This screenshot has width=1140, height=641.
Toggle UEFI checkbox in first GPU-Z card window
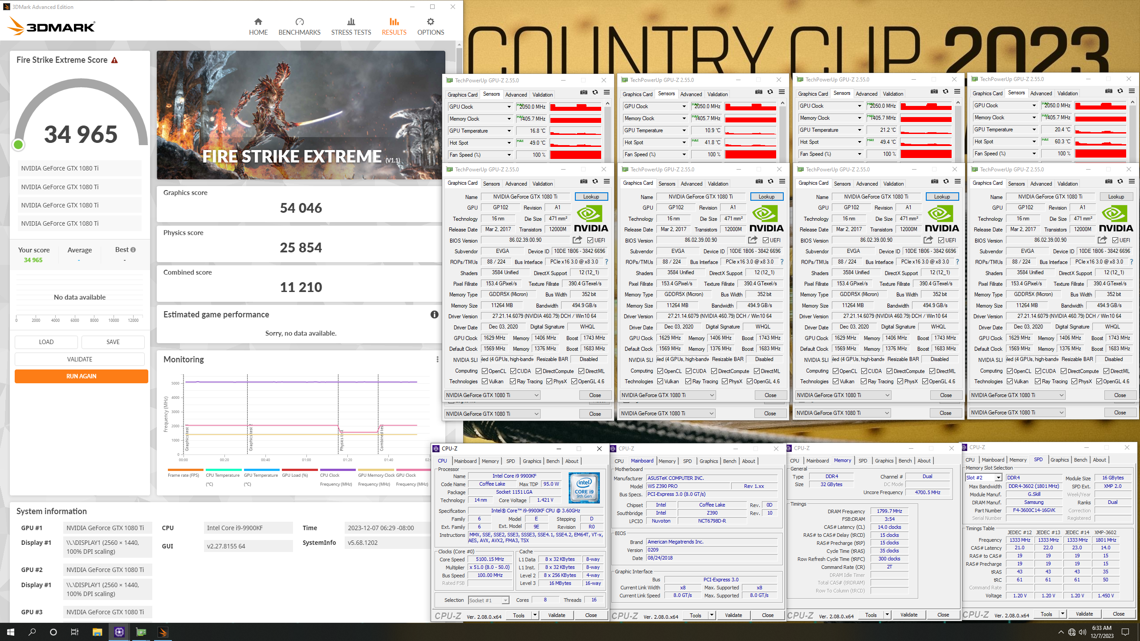pyautogui.click(x=590, y=240)
